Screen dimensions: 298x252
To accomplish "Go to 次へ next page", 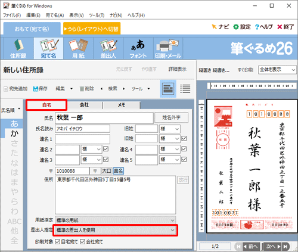I will tap(272, 247).
